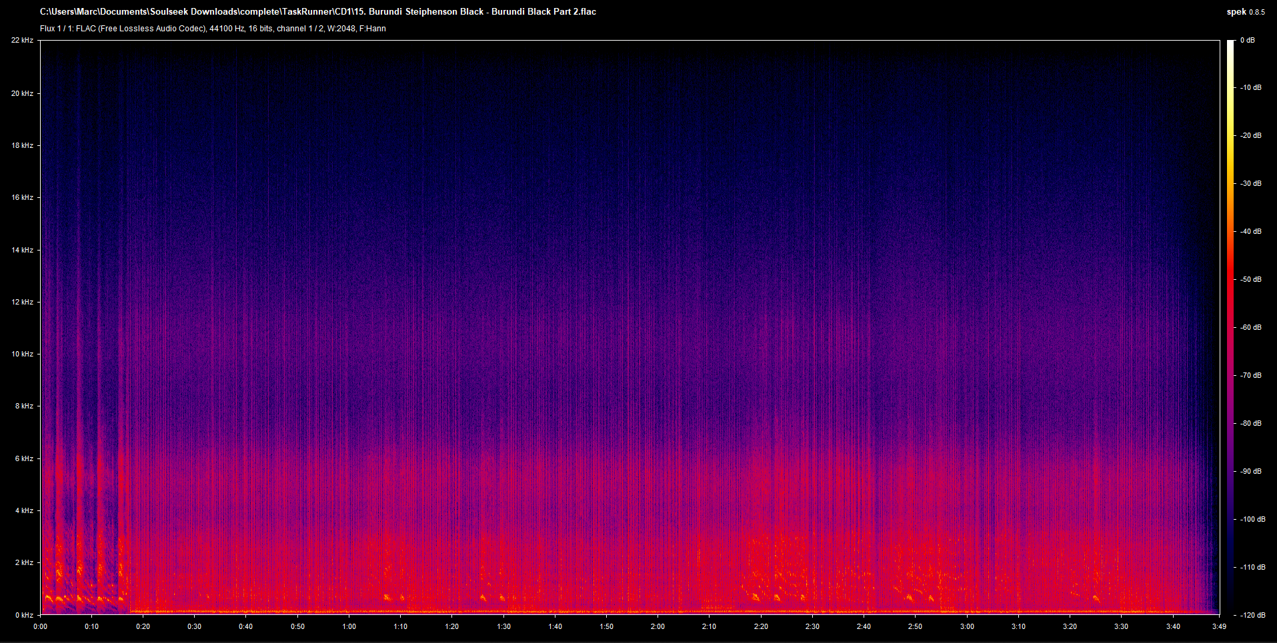Click the 22 kHz frequency label

[22, 41]
